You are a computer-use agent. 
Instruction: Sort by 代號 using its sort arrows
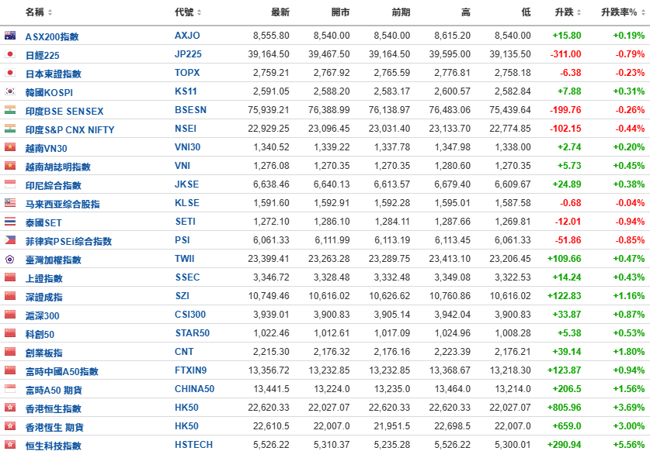pyautogui.click(x=200, y=12)
